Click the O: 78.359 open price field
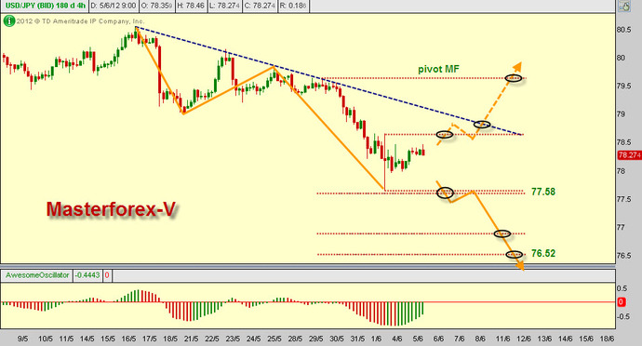The image size is (642, 346). coord(156,7)
